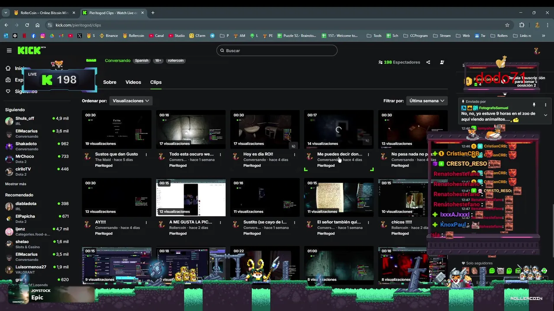The image size is (554, 311).
Task: Open recommended channel Luisormeno27
Action: [37, 269]
